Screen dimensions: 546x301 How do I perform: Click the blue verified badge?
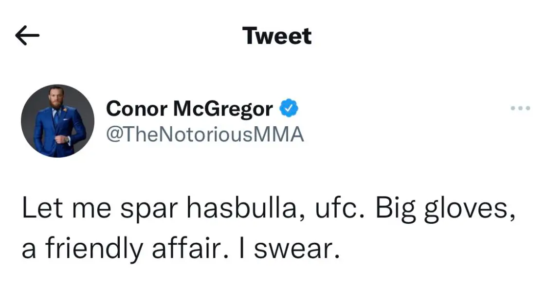[289, 109]
